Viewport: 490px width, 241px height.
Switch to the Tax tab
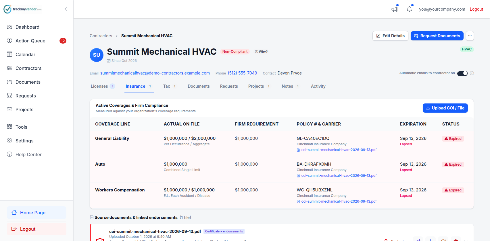170,86
